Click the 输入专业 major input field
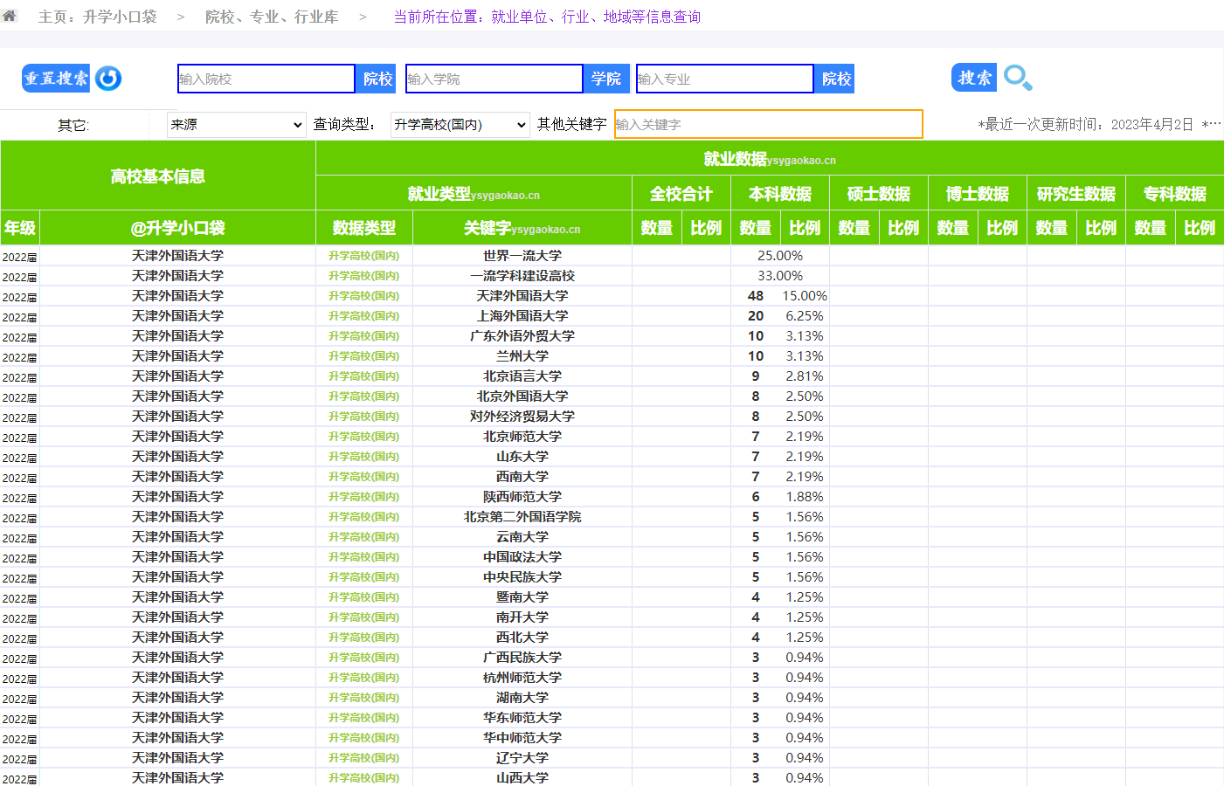1224x786 pixels. coord(724,79)
